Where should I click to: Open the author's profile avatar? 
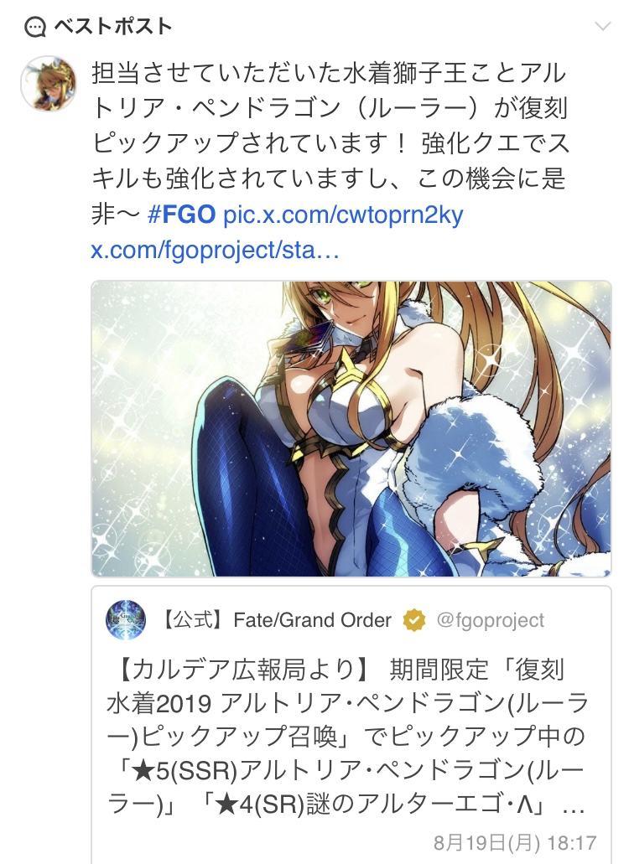click(49, 84)
